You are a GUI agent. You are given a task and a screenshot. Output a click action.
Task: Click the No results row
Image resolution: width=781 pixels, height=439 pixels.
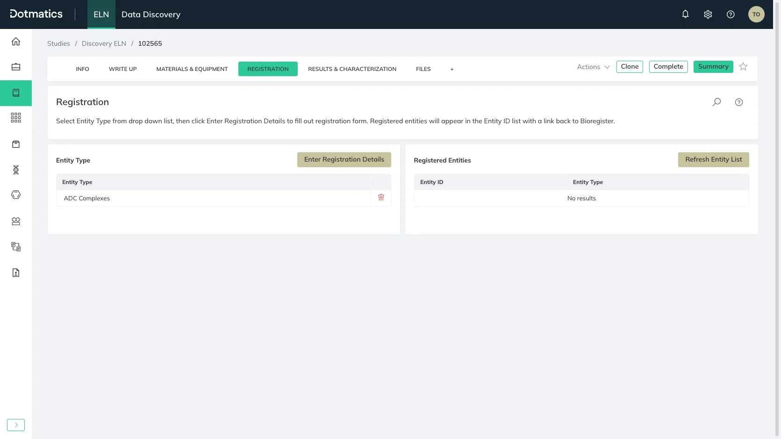click(581, 198)
